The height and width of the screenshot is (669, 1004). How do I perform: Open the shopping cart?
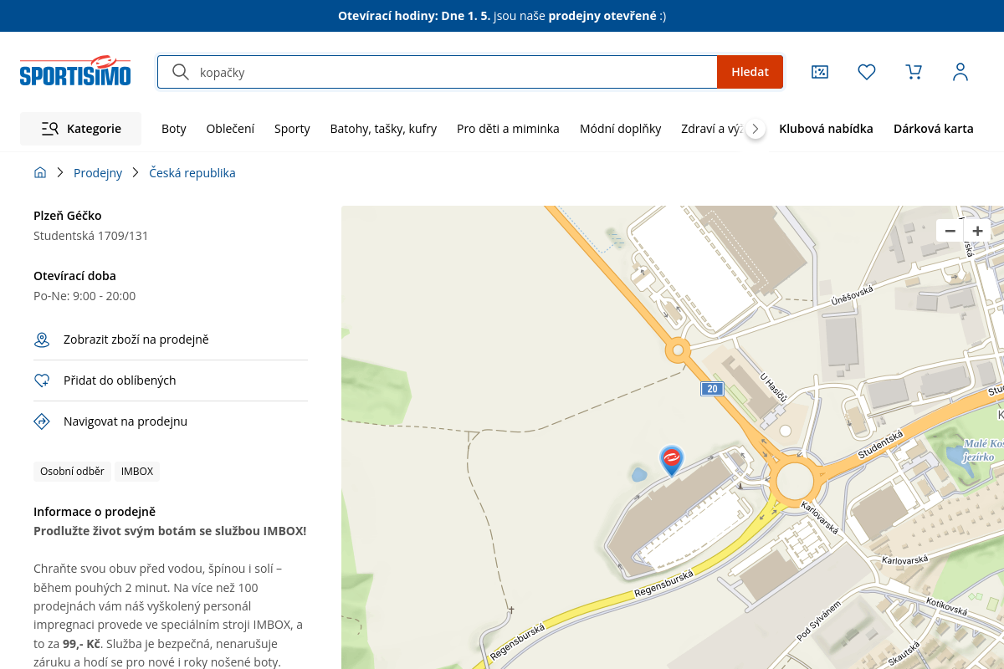point(914,72)
